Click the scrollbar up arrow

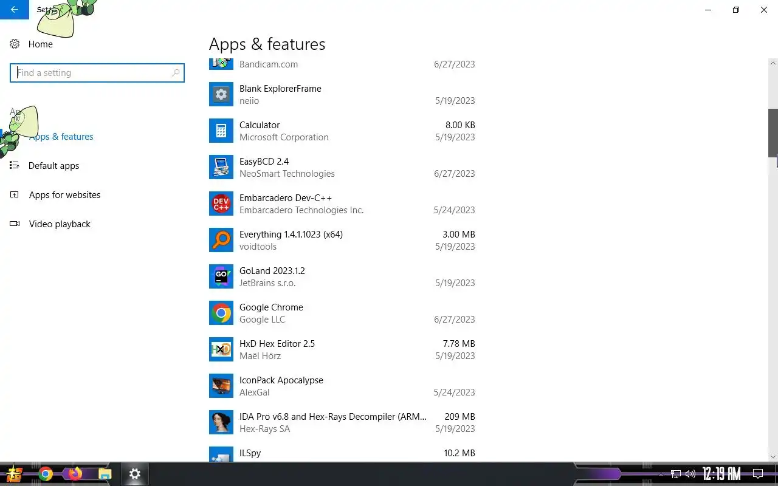point(773,63)
